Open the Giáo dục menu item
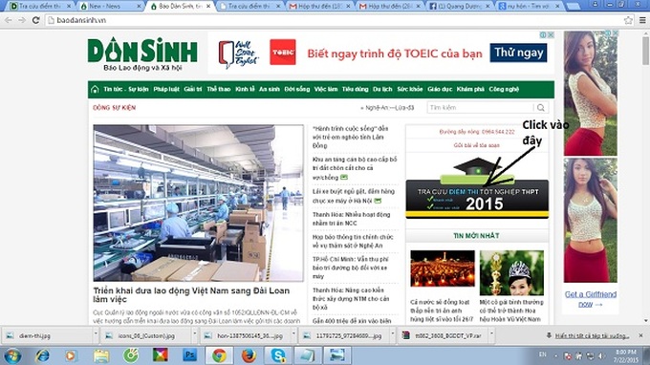This screenshot has height=365, width=650. point(440,89)
